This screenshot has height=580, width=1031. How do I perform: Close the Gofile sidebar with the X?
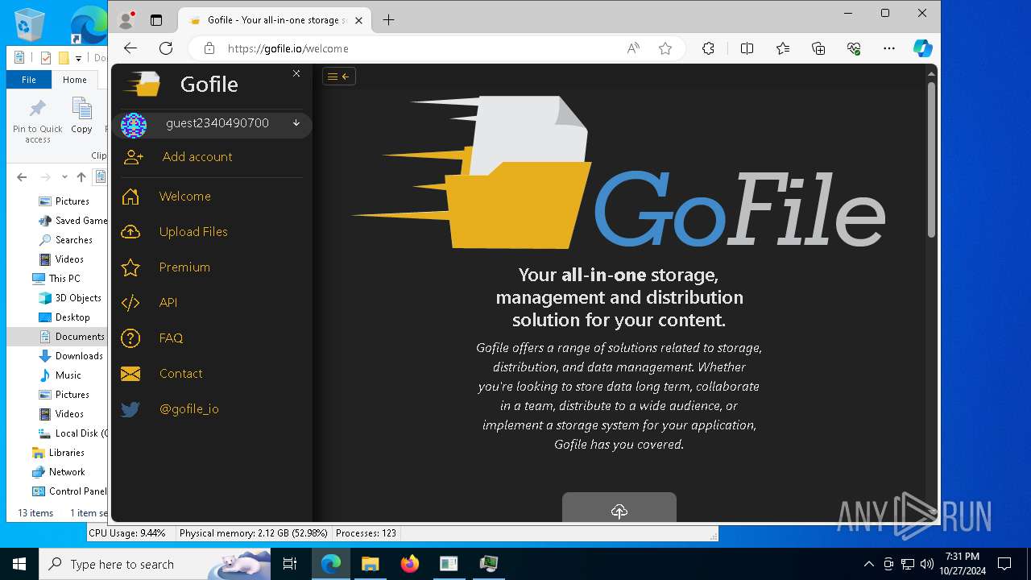[296, 73]
